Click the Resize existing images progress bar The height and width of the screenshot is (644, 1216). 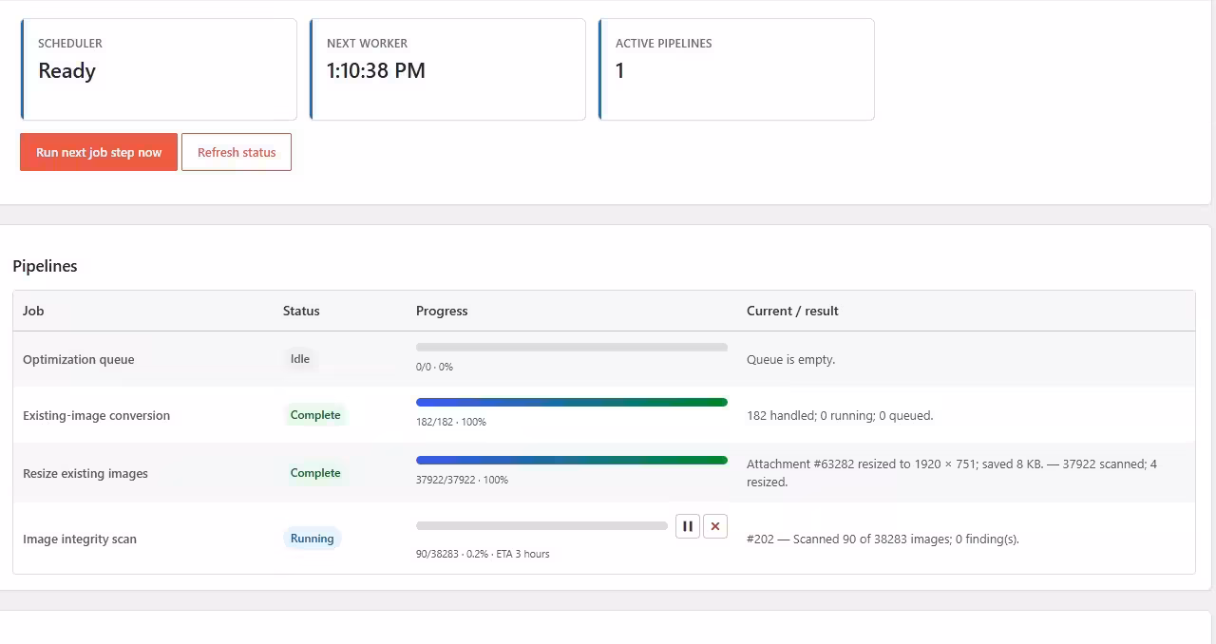572,461
